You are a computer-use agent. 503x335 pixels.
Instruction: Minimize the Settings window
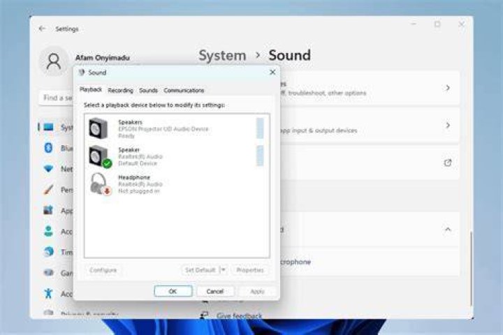(x=414, y=24)
